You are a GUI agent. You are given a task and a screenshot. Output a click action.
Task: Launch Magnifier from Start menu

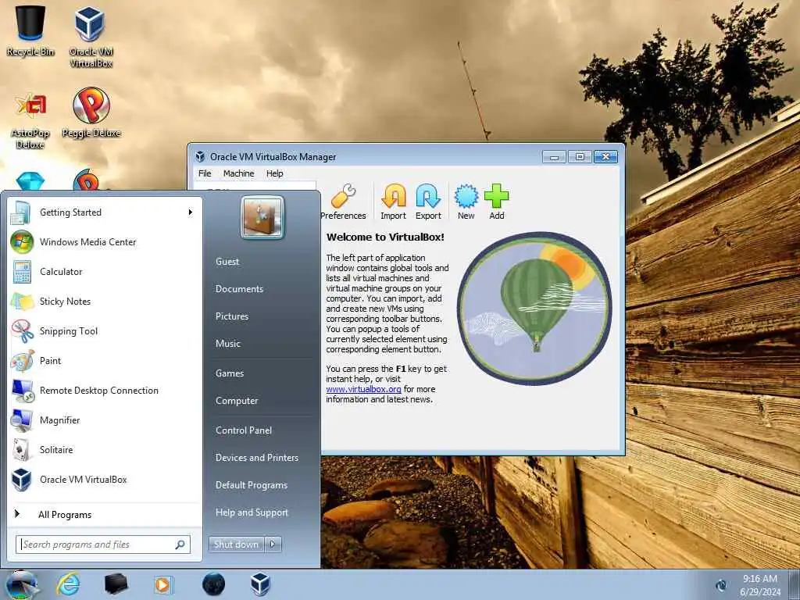click(105, 420)
